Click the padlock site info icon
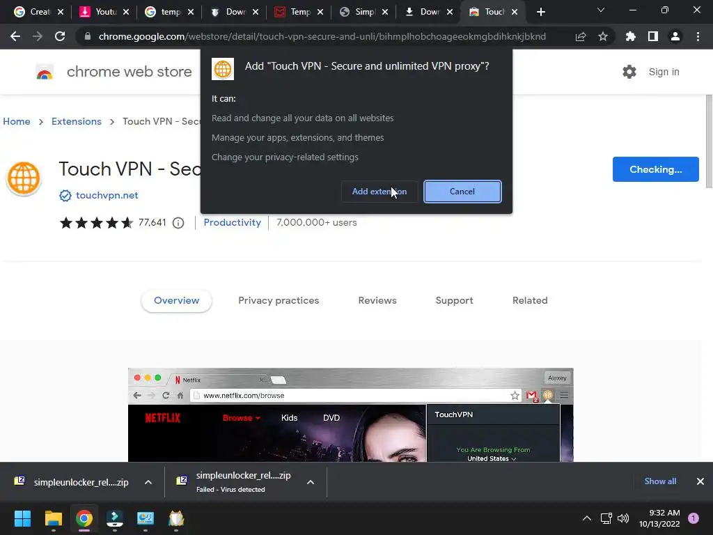 (x=87, y=36)
